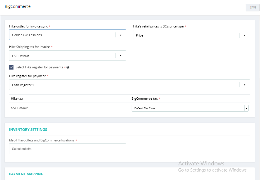Click the BigCommerce page title
The image size is (260, 180).
point(18,6)
